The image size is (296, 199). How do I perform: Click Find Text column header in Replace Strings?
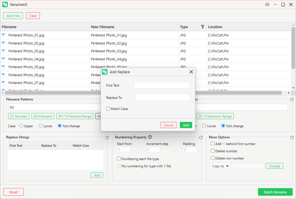click(x=24, y=145)
